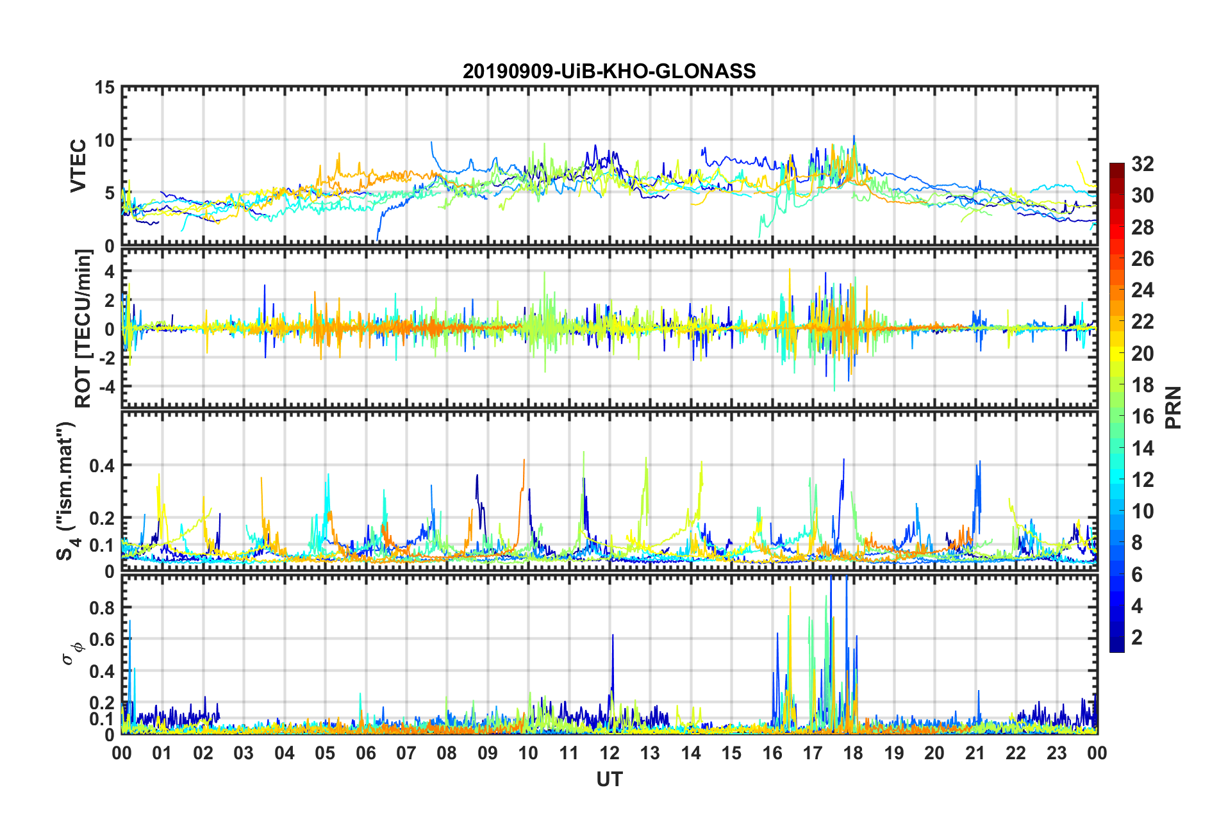This screenshot has width=1219, height=815.
Task: Click UT axis tick label "06"
Action: 366,753
